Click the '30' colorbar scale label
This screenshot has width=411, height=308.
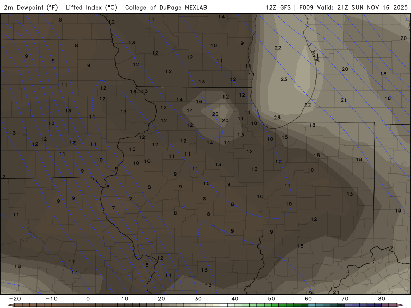point(198,299)
